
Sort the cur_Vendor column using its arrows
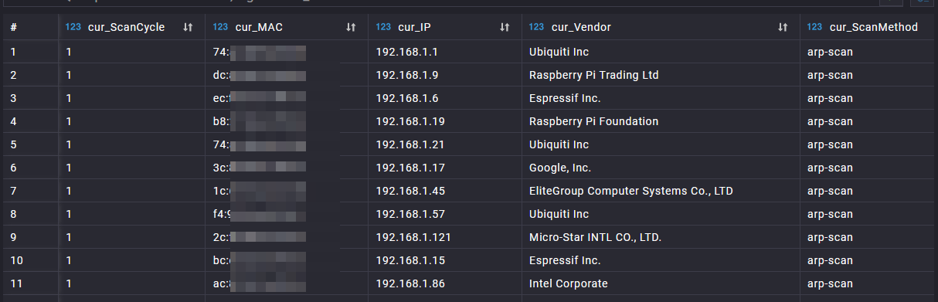point(783,27)
